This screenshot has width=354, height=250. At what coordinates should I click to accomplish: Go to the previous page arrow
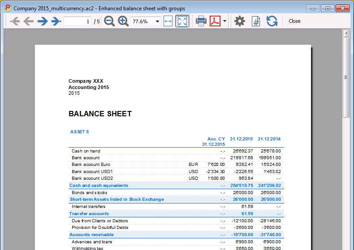pos(28,21)
